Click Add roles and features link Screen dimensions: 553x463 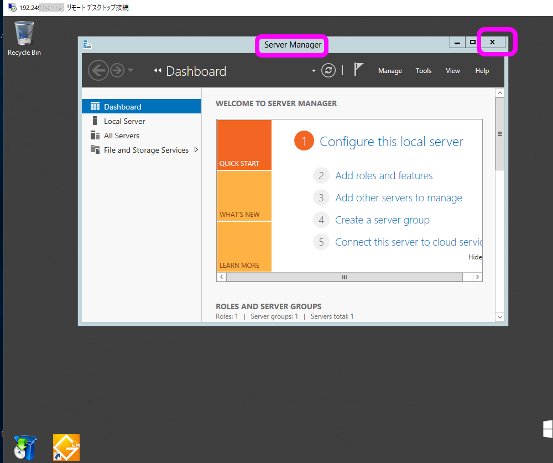[x=384, y=176]
